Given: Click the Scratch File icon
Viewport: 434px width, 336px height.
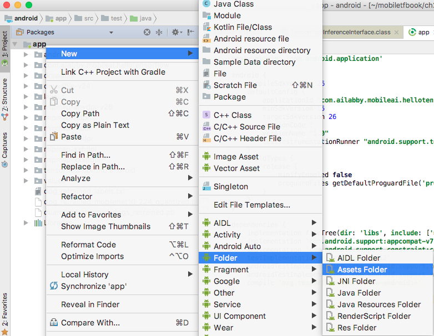Looking at the screenshot, I should click(x=207, y=85).
